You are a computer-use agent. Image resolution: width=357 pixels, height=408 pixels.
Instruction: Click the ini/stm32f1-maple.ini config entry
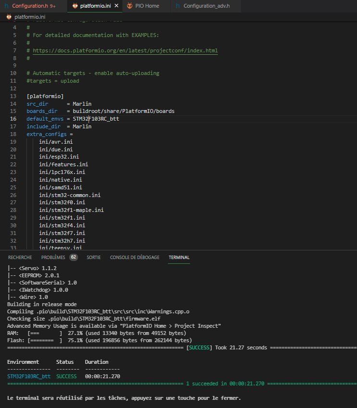click(x=71, y=210)
